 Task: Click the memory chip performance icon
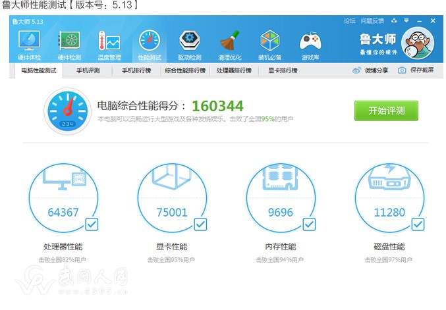[x=281, y=178]
